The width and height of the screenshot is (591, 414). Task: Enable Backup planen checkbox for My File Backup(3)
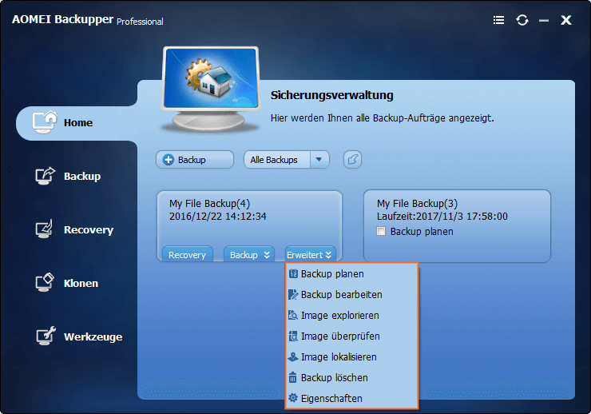coord(381,231)
